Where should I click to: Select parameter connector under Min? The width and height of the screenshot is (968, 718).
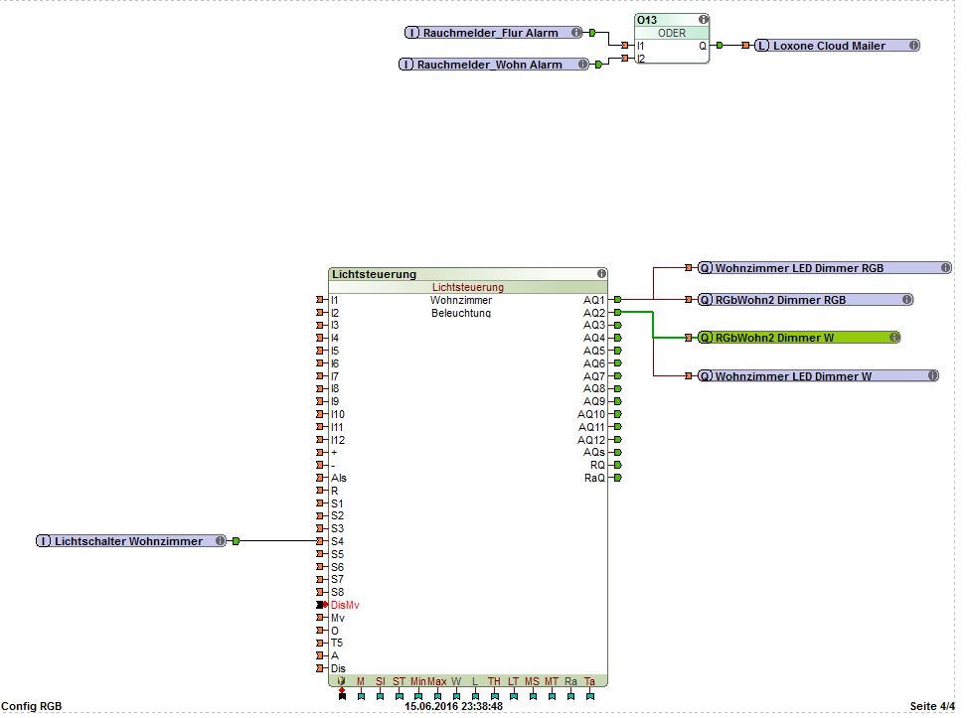click(x=418, y=696)
